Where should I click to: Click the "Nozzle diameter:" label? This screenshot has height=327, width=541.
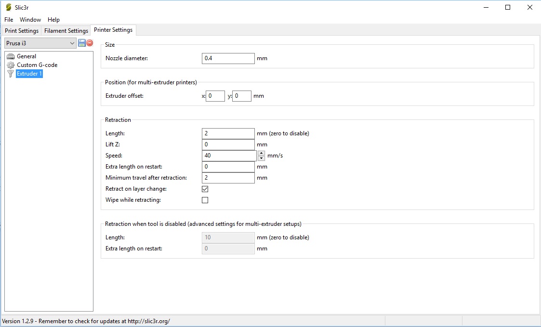click(127, 58)
